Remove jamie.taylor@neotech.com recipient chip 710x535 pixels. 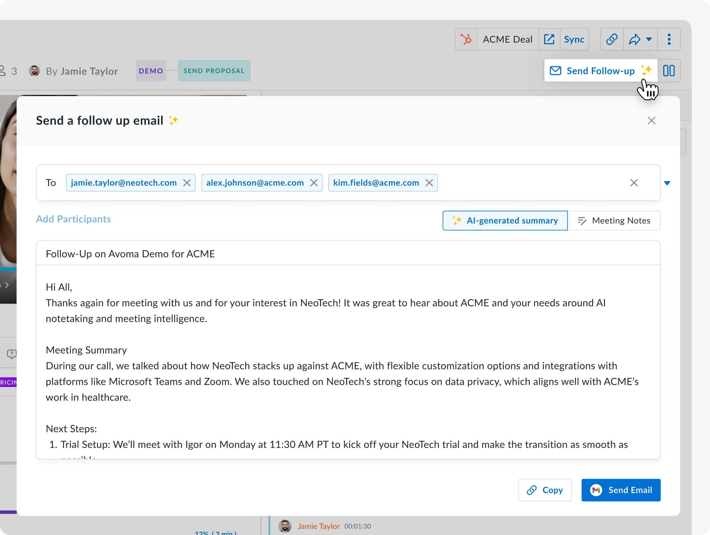[187, 183]
